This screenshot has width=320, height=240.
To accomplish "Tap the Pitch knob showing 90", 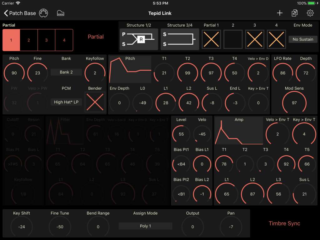I will (x=14, y=73).
